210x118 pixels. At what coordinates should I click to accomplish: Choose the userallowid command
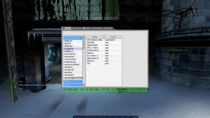point(73,70)
